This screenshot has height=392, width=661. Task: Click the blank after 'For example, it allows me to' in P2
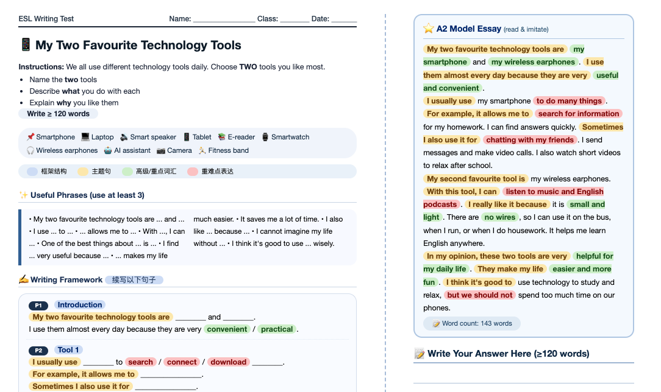coord(171,375)
